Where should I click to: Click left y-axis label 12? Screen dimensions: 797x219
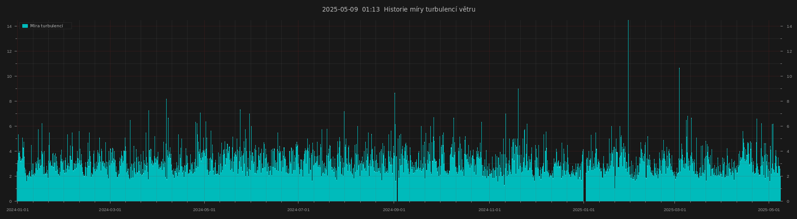9,51
